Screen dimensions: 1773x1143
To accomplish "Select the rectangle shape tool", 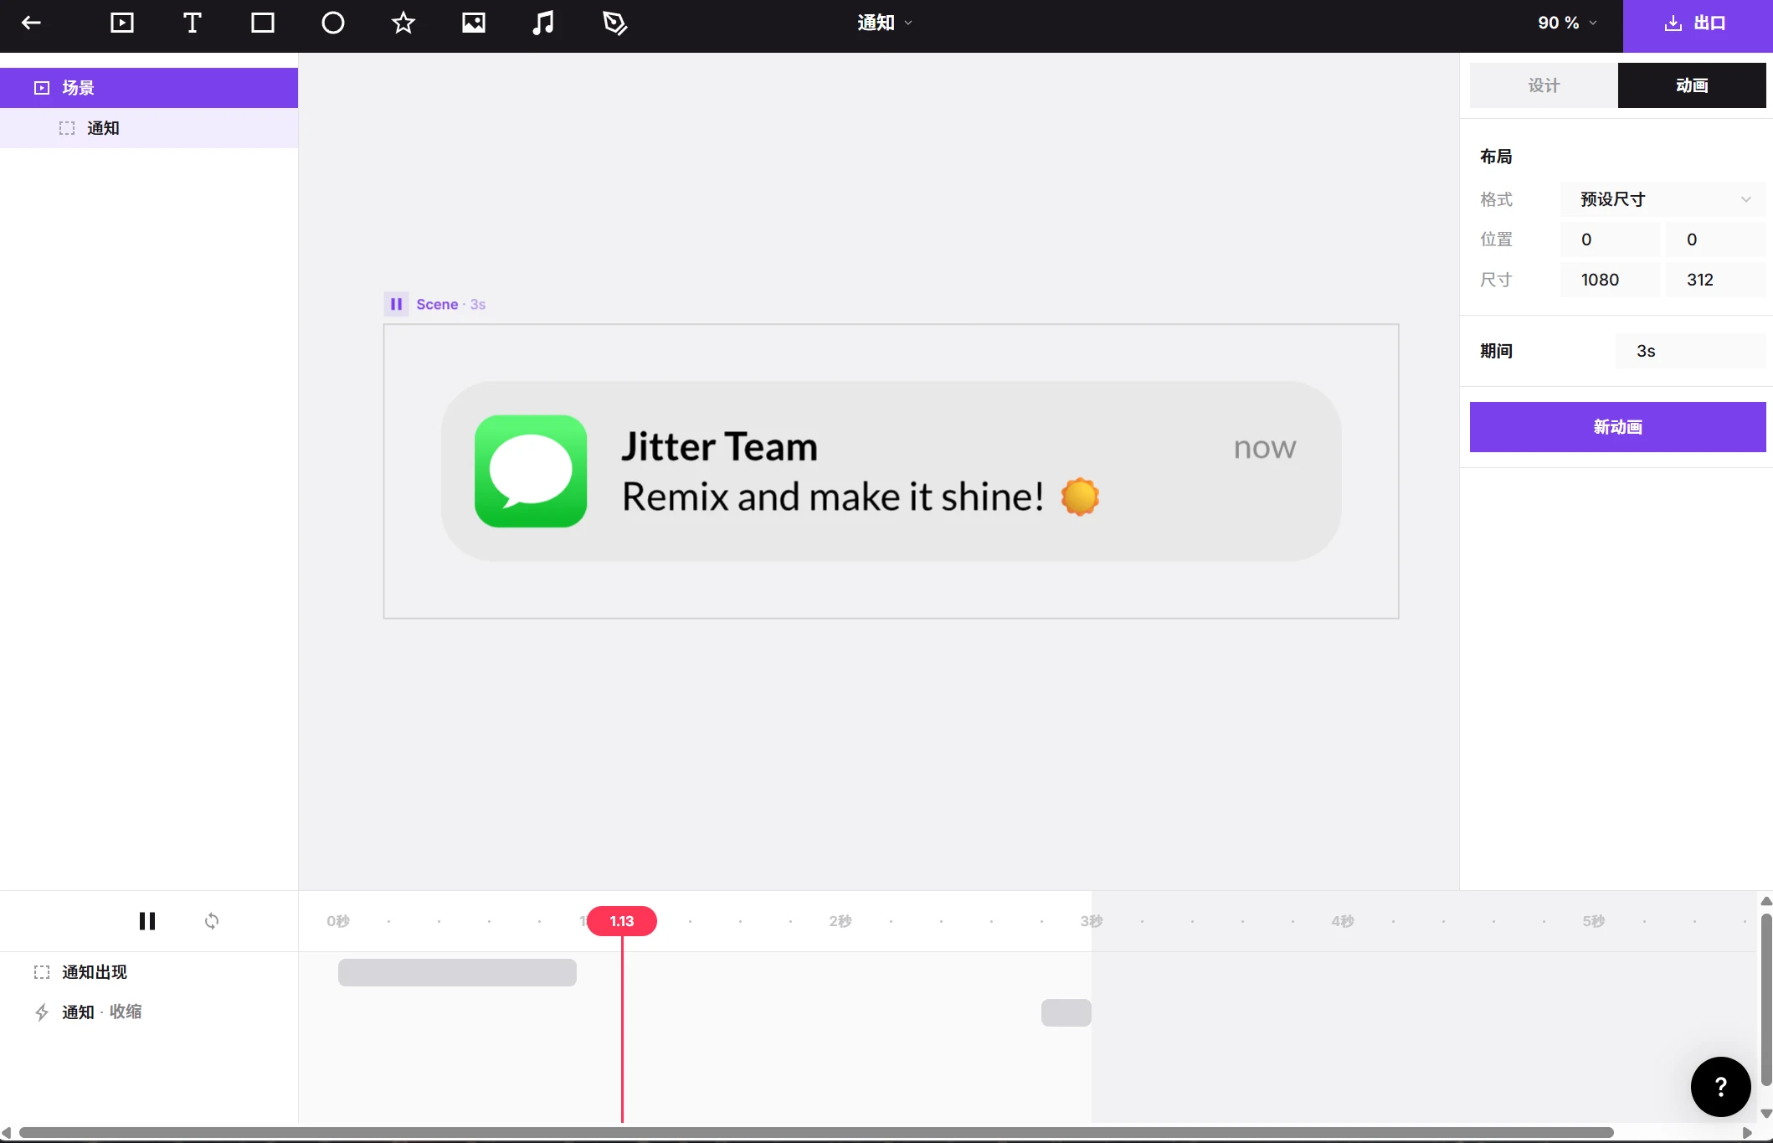I will [262, 23].
